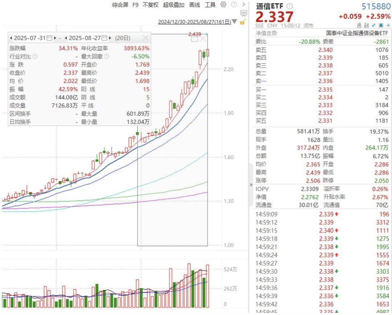Click the price alert bell icon
The height and width of the screenshot is (315, 392).
pyautogui.click(x=381, y=25)
